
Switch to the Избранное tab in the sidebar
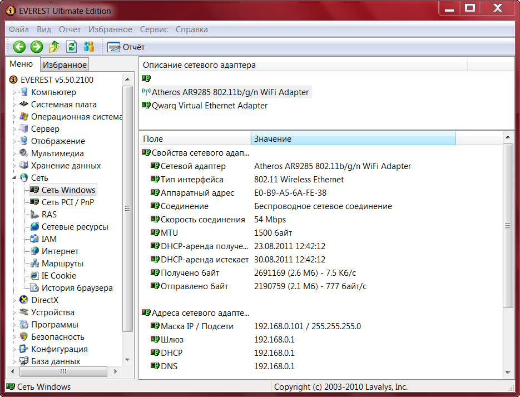(x=65, y=64)
